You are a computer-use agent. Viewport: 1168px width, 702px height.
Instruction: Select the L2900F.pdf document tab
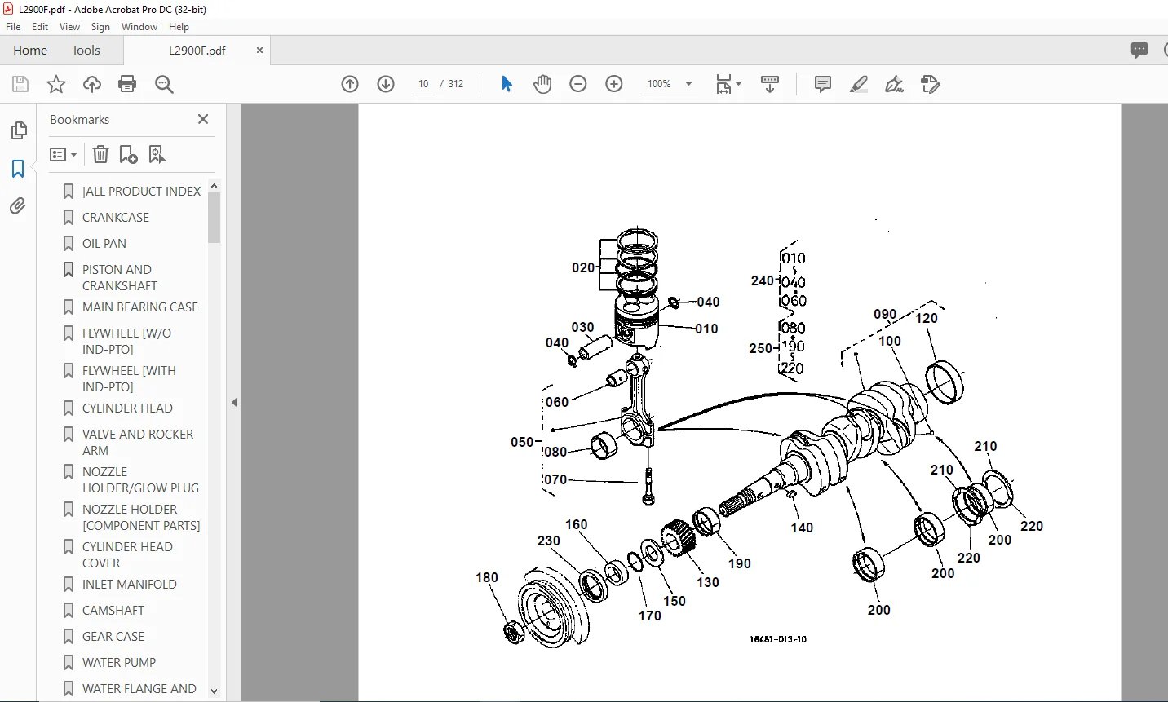pyautogui.click(x=197, y=50)
